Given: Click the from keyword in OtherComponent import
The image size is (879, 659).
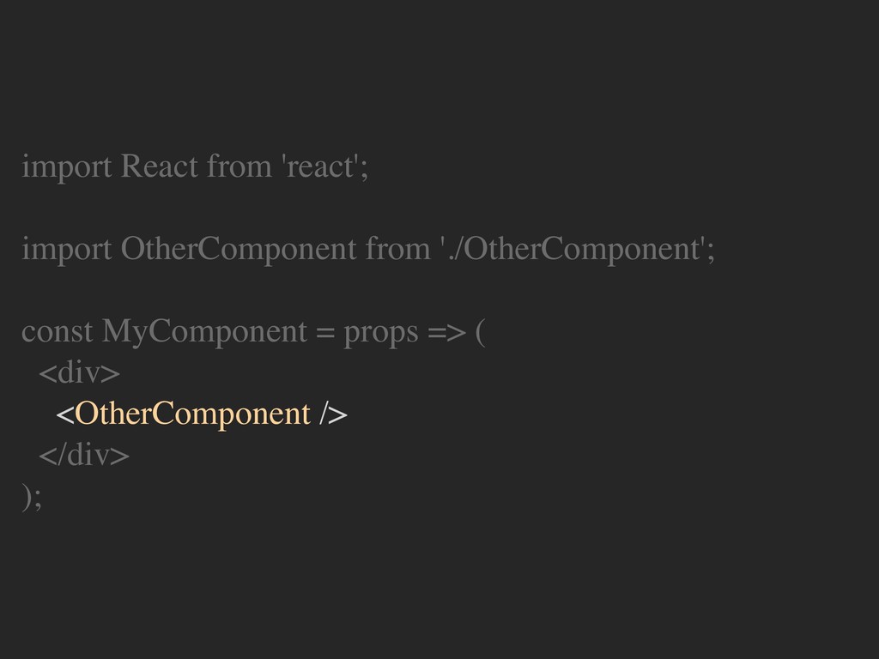Looking at the screenshot, I should (x=398, y=249).
